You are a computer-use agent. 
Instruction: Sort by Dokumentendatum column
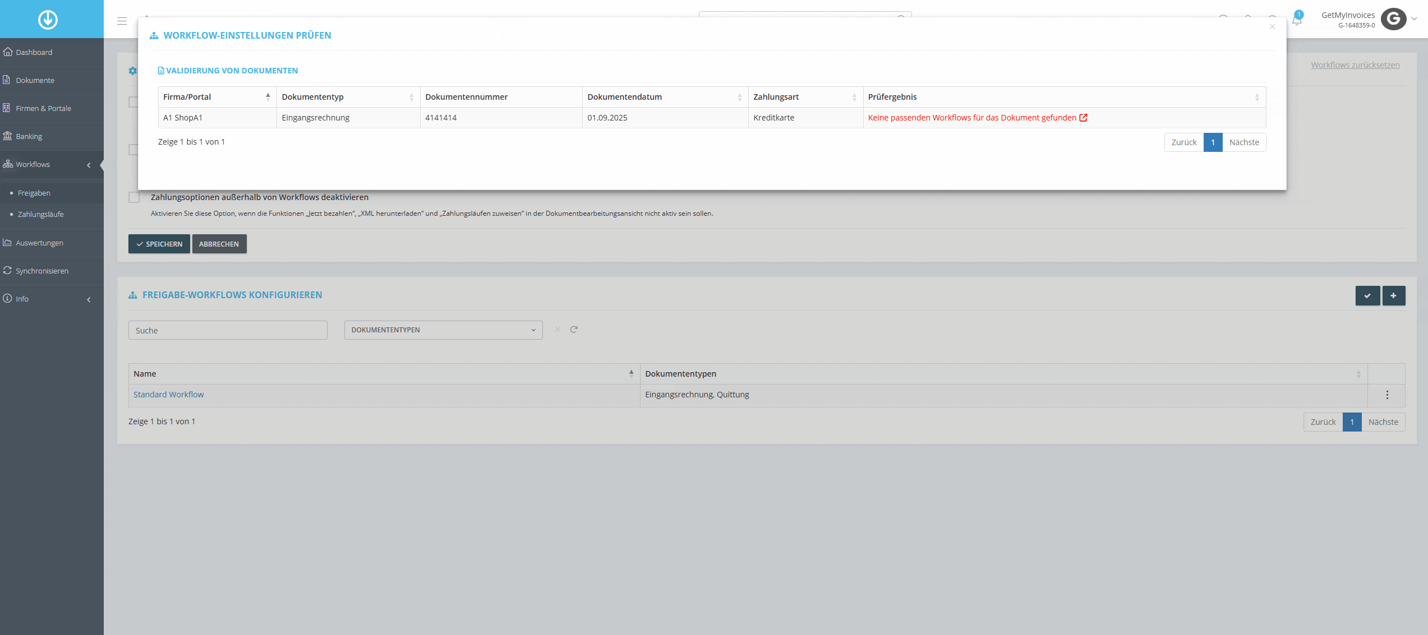(665, 97)
